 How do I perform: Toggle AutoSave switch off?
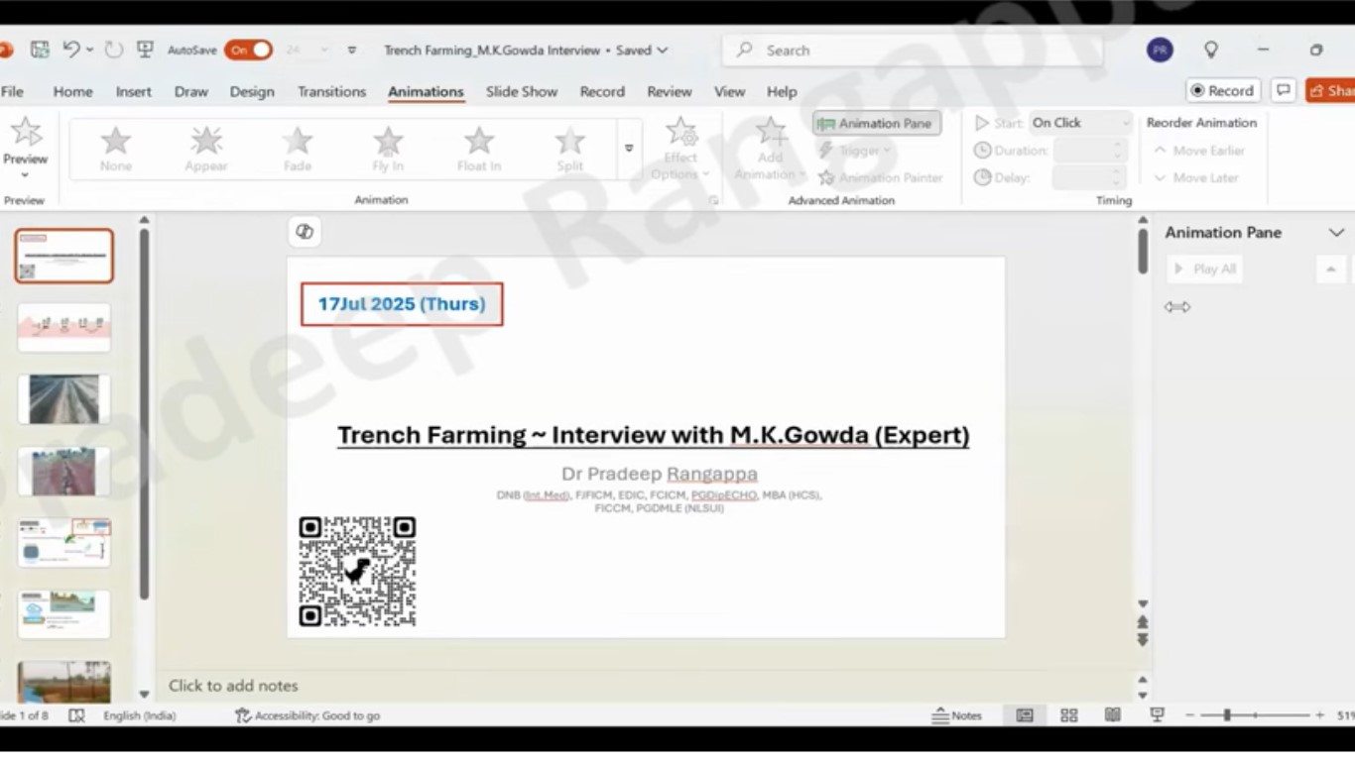click(248, 50)
